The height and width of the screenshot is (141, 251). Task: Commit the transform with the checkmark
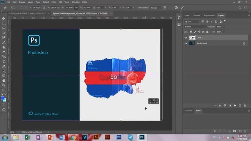(182, 8)
